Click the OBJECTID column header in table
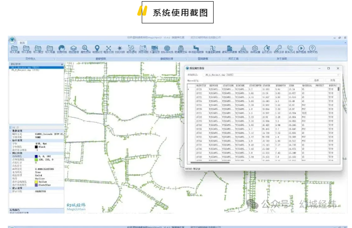 pos(200,85)
